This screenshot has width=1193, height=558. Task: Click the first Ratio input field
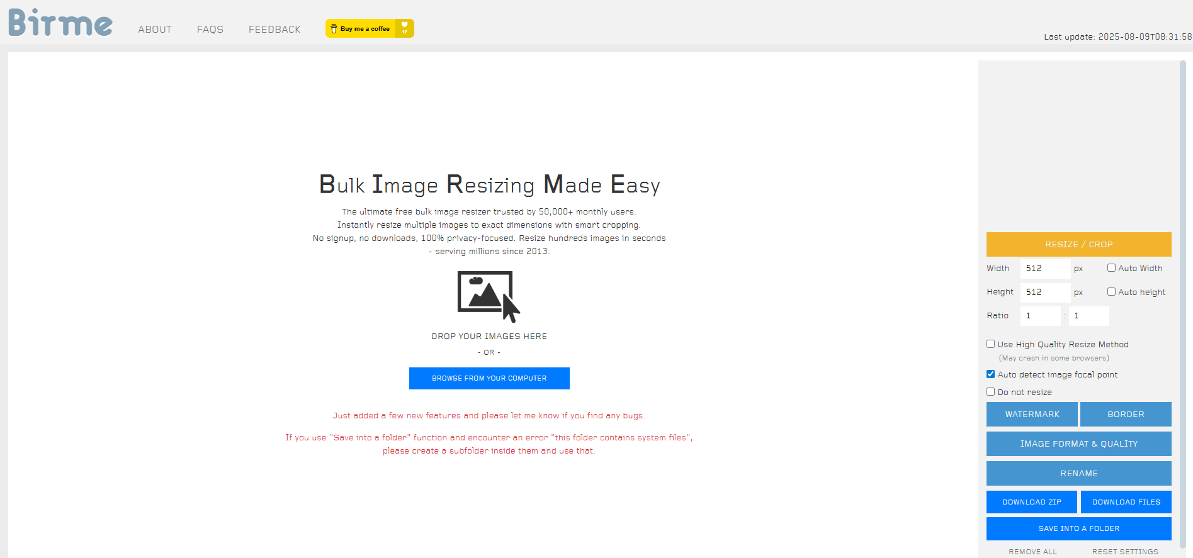(1040, 316)
